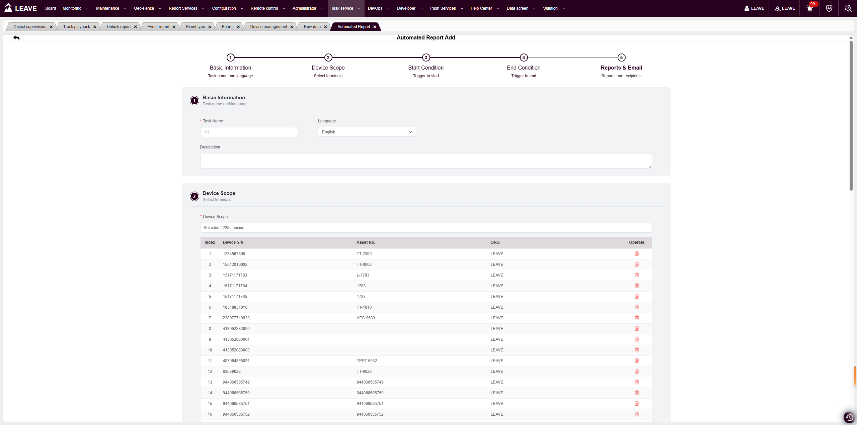
Task: Delete device row 1234567890
Action: tap(637, 254)
